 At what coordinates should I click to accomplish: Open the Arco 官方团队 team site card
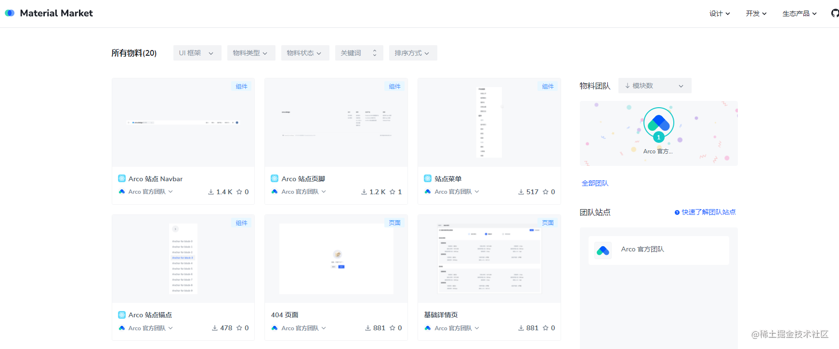point(658,250)
